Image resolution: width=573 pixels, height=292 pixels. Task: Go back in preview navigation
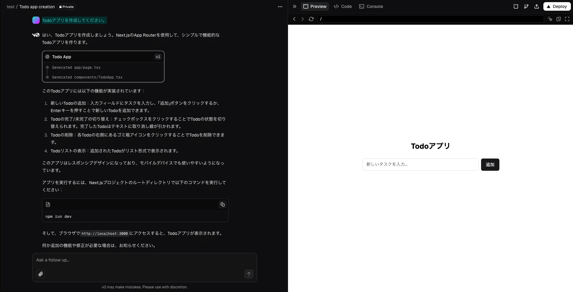pyautogui.click(x=294, y=19)
